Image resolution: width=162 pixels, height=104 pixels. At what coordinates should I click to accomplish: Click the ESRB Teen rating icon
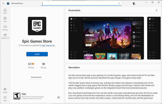[x=17, y=96]
